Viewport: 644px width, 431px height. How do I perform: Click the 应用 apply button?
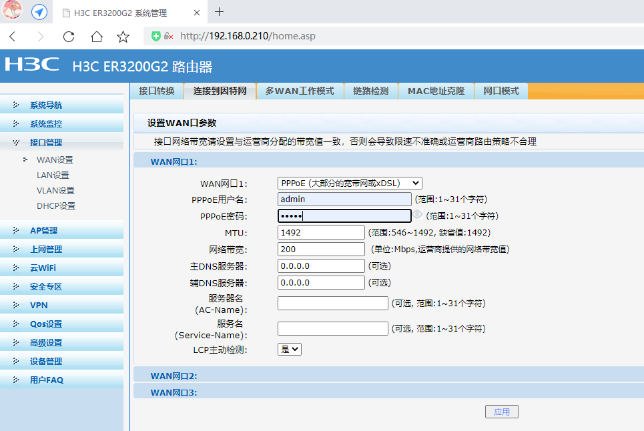pos(501,412)
